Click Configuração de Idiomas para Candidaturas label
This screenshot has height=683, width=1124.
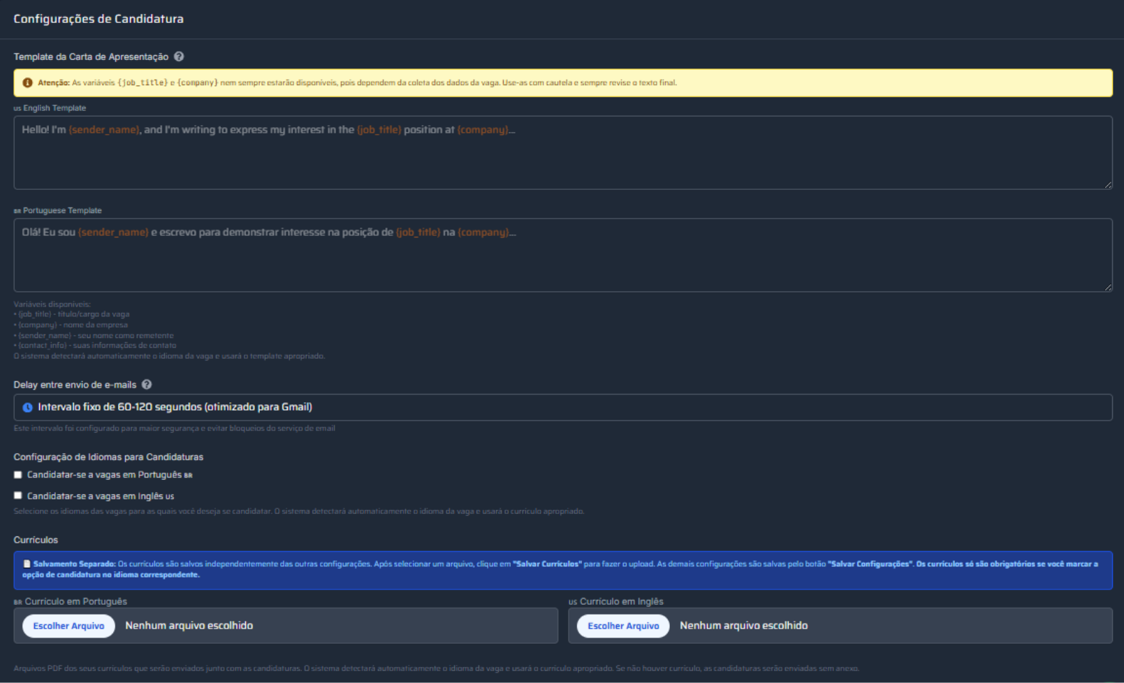click(108, 457)
